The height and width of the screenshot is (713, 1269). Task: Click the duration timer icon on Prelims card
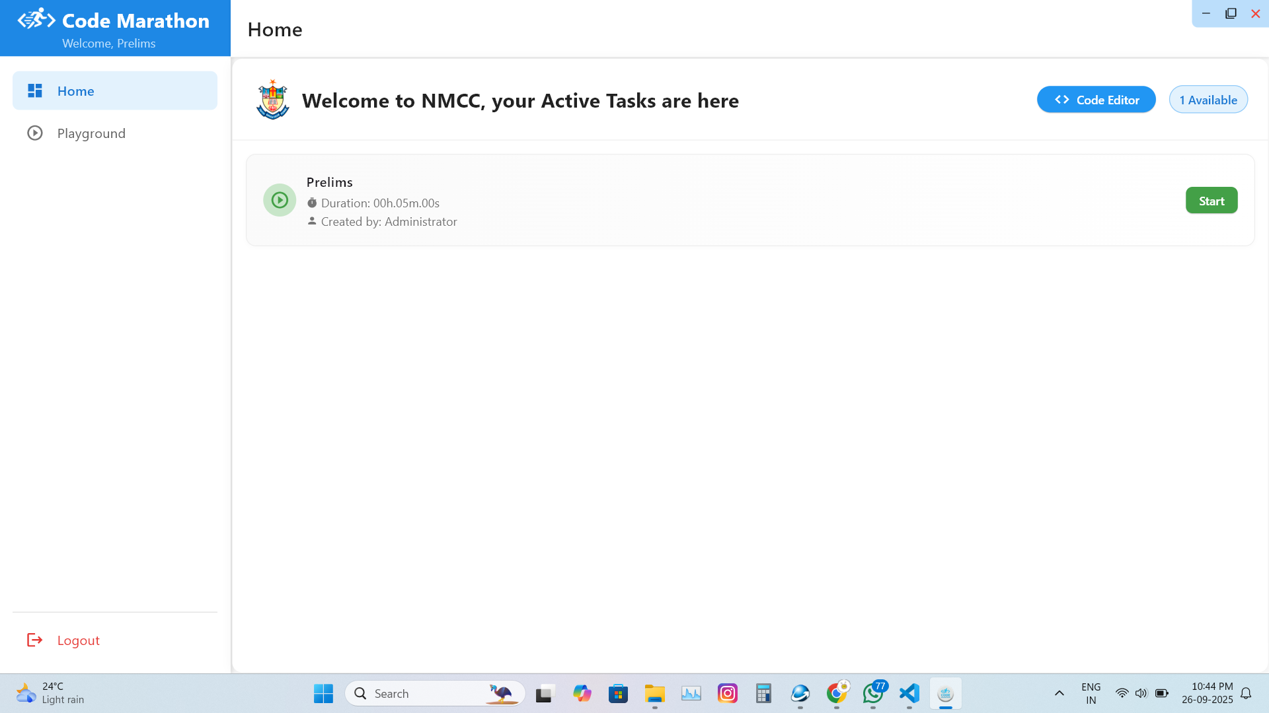(x=312, y=203)
